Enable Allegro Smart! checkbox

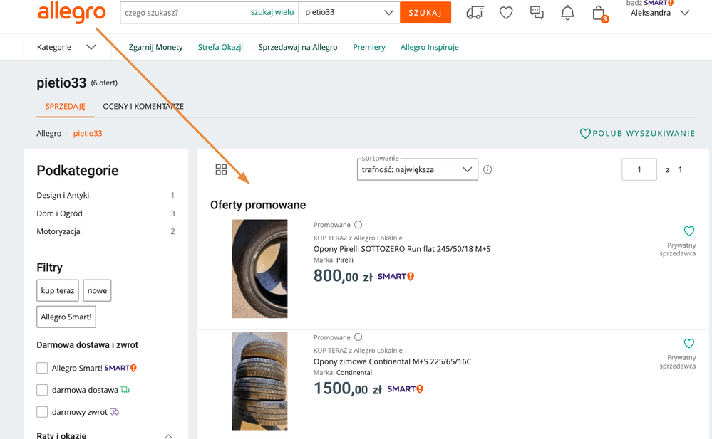(x=42, y=368)
